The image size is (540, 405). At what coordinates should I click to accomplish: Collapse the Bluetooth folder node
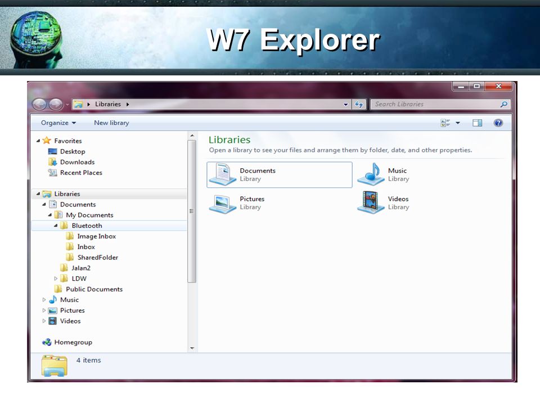[x=56, y=226]
